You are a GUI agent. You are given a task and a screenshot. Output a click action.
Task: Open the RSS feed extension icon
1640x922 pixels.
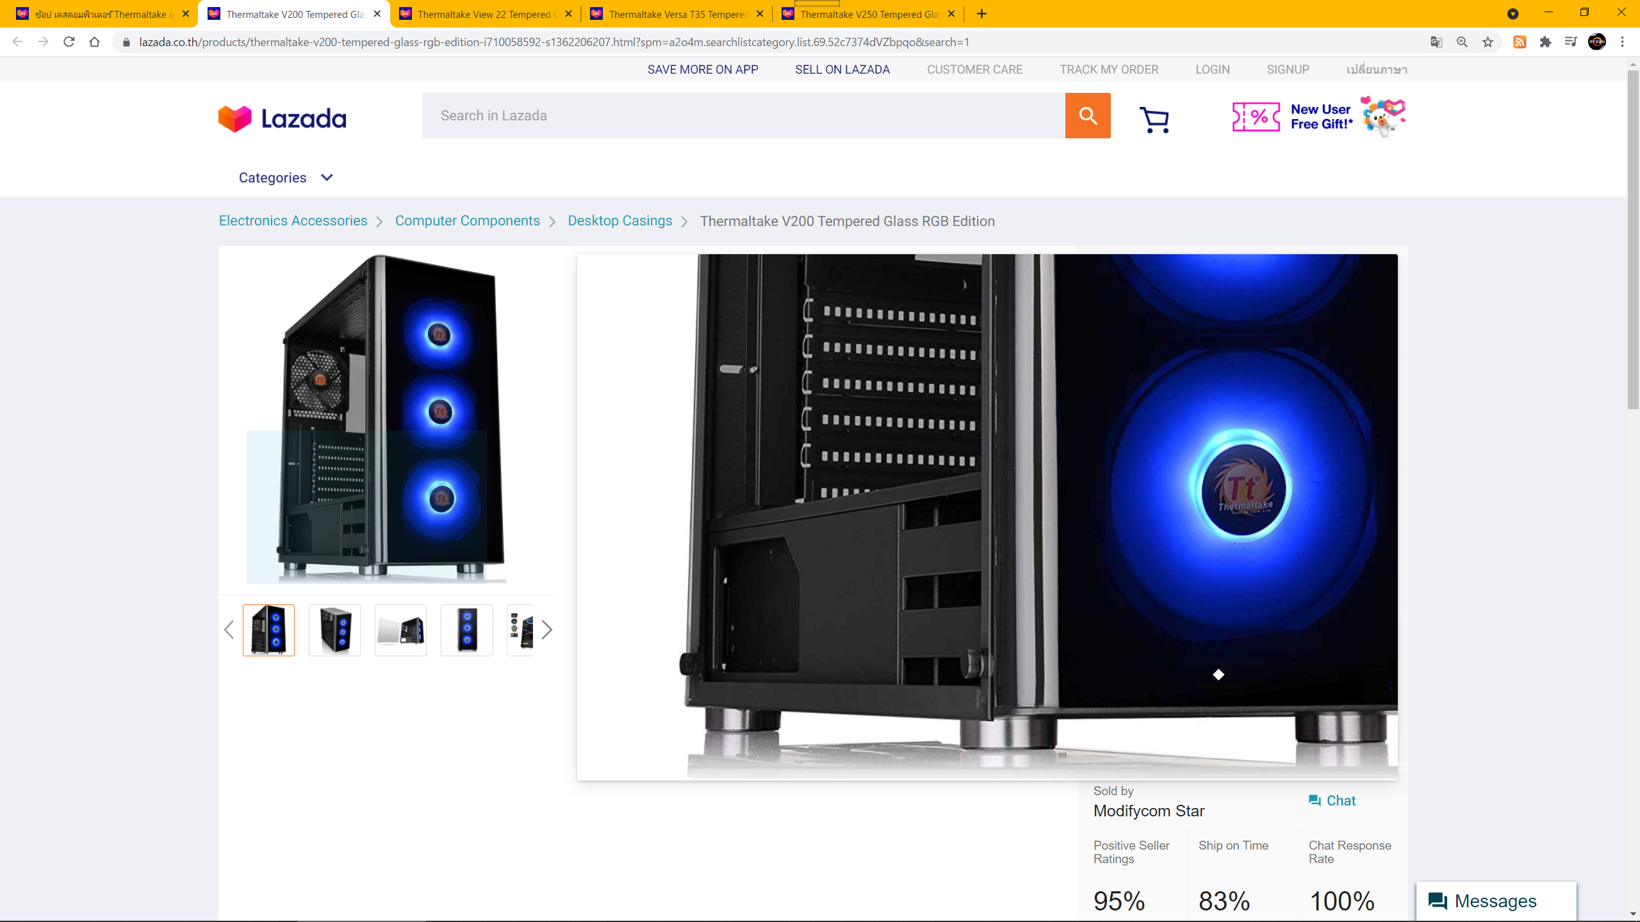tap(1520, 42)
